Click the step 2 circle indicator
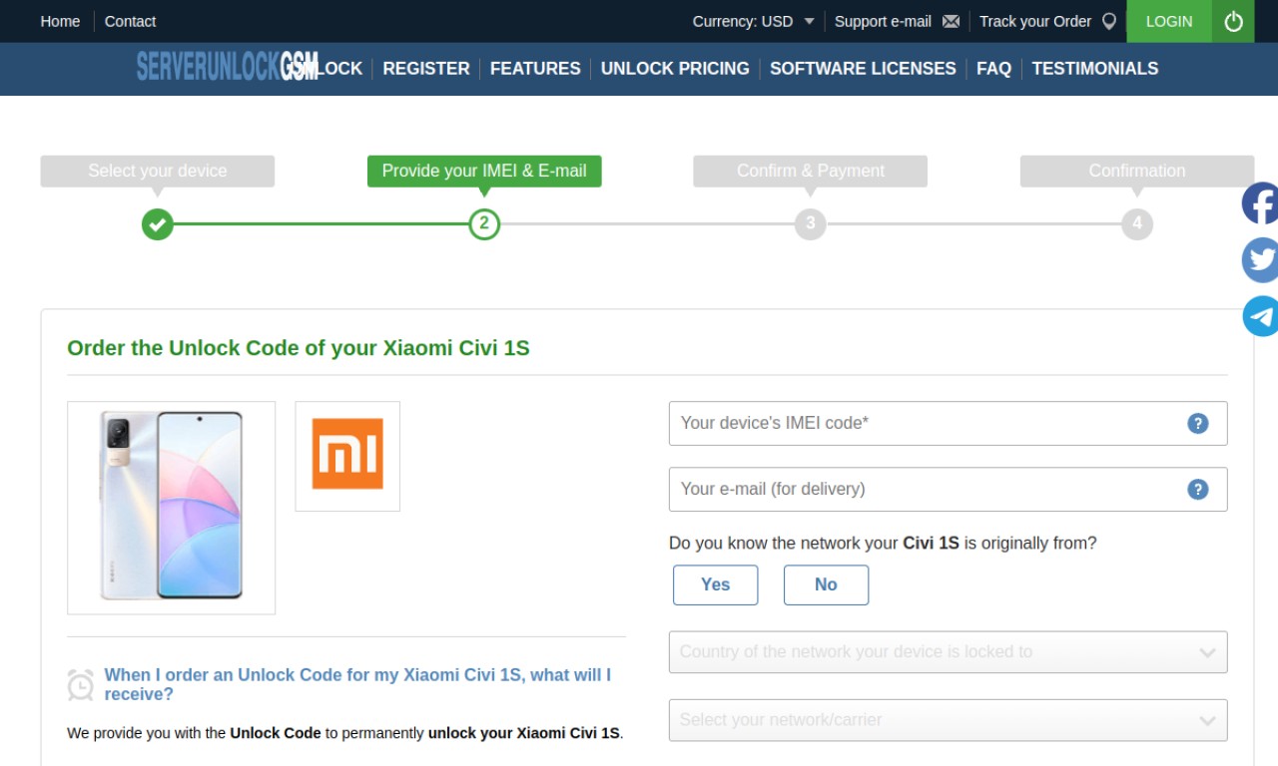This screenshot has width=1278, height=766. [x=484, y=223]
